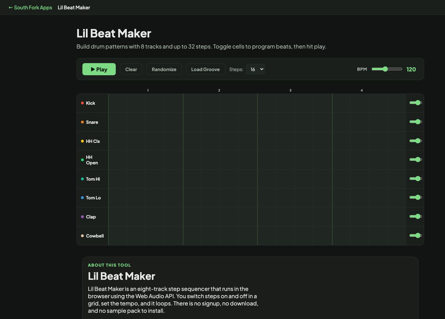Load a preset with Load Groove
The image size is (445, 319).
205,69
